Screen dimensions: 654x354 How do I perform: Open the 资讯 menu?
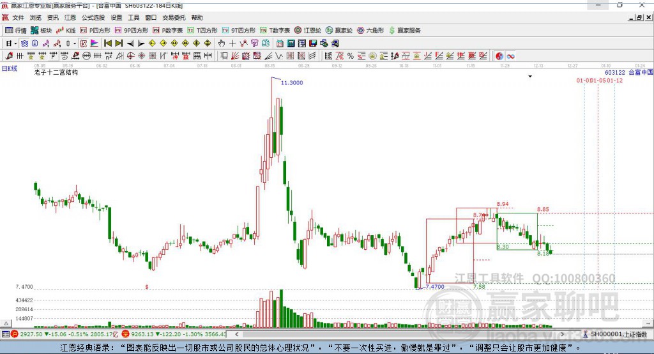pyautogui.click(x=52, y=17)
